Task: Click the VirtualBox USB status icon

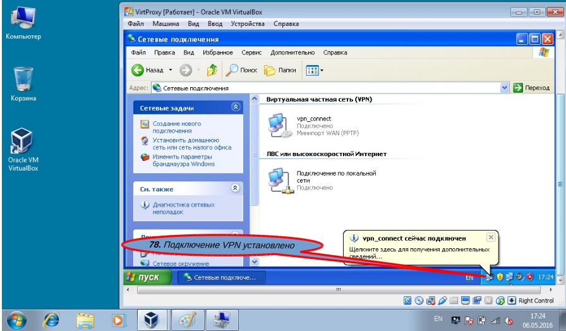Action: (442, 300)
